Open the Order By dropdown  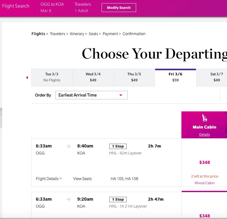91,95
